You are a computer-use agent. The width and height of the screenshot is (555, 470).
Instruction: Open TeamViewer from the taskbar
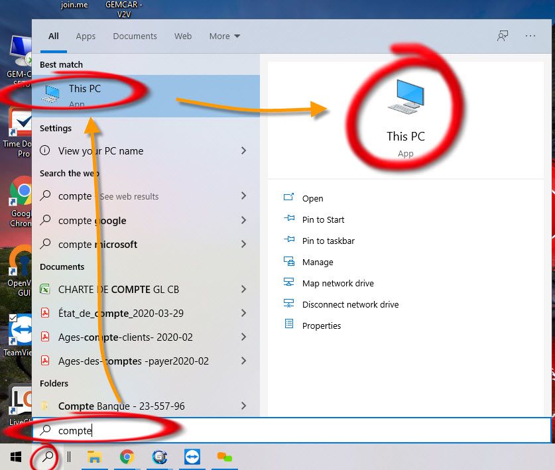click(192, 457)
